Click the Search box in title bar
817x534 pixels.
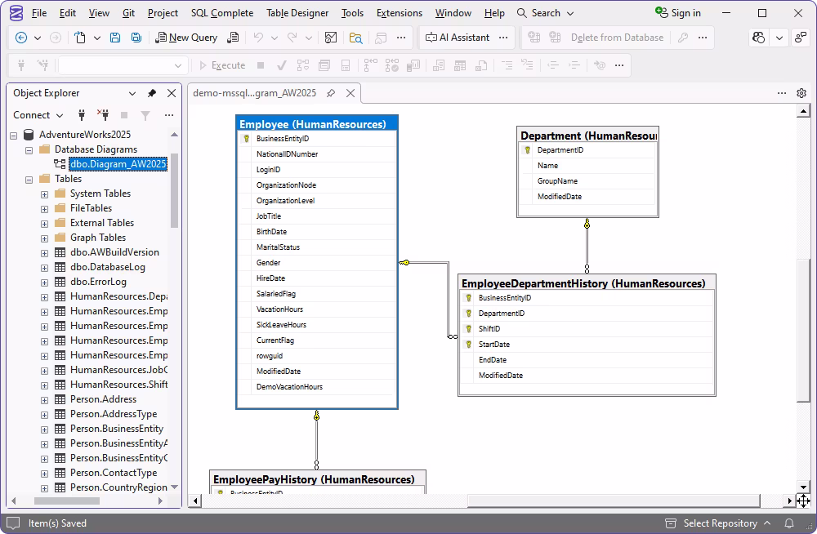pyautogui.click(x=546, y=13)
